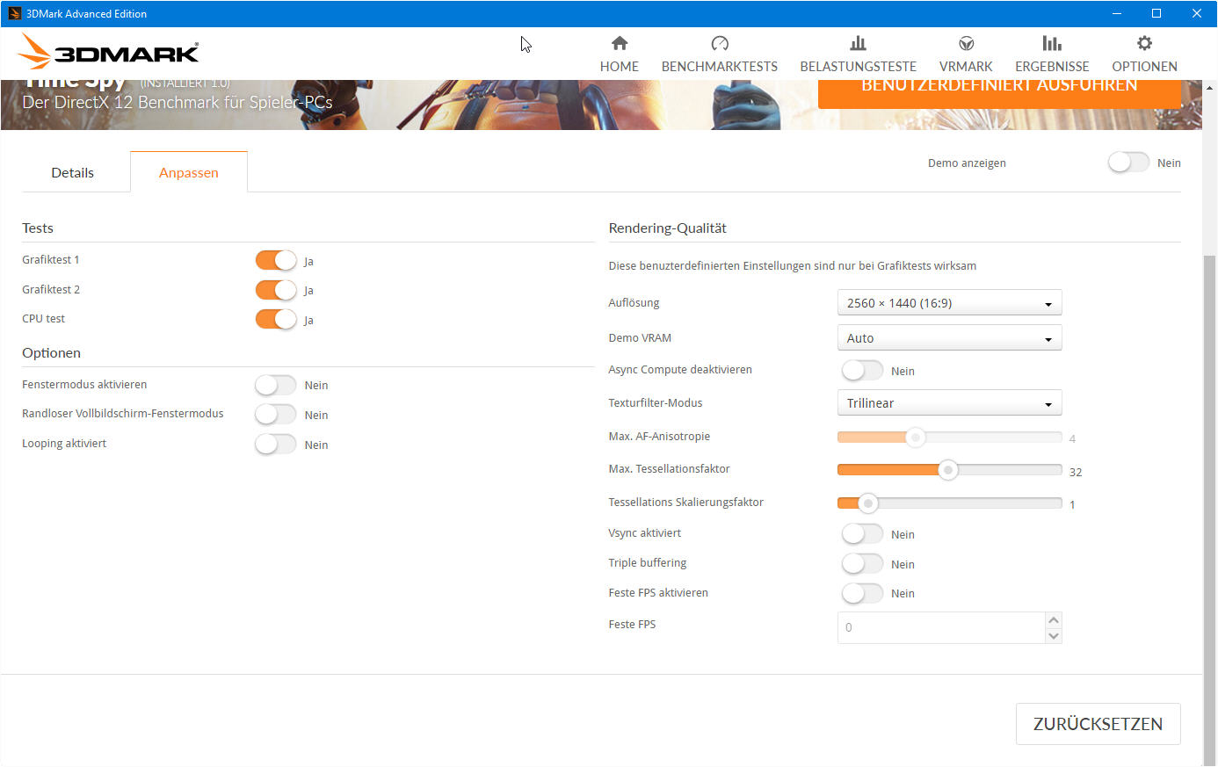
Task: Click the ZURÜCKSETZEN button
Action: [1098, 724]
